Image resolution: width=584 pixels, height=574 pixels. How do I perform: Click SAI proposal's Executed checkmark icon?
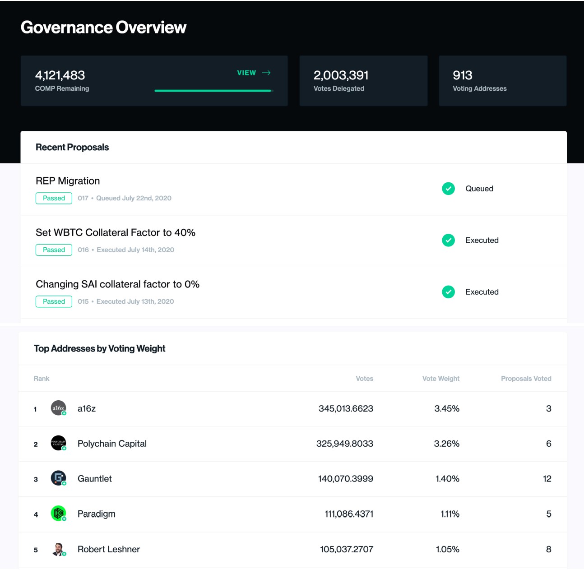pos(448,292)
